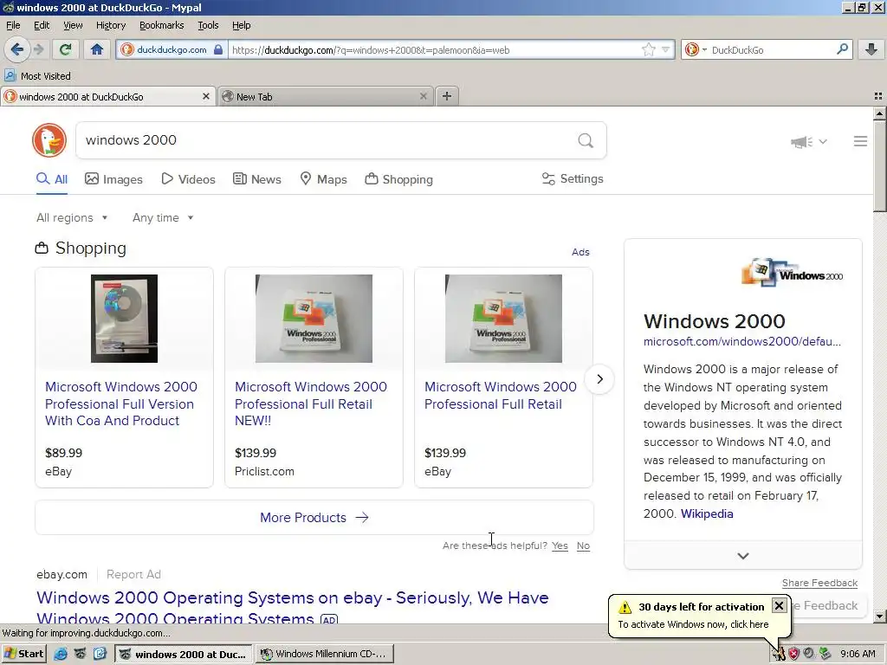Open the Bookmarks menu
This screenshot has height=665, width=887.
[162, 25]
